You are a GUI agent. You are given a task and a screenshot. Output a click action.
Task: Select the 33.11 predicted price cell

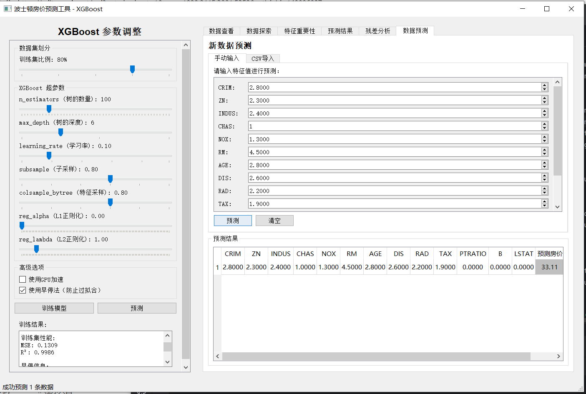coord(549,267)
